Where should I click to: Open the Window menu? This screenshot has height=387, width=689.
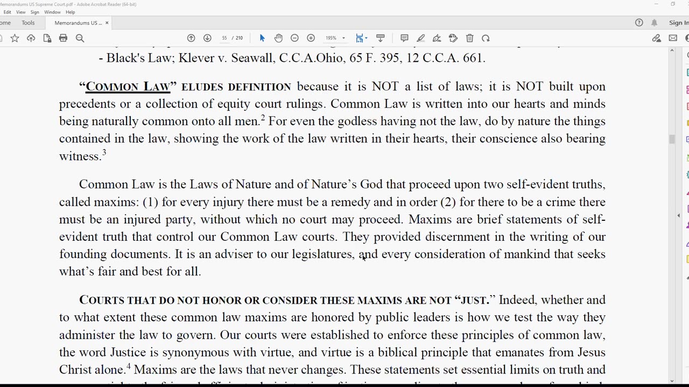(x=52, y=12)
